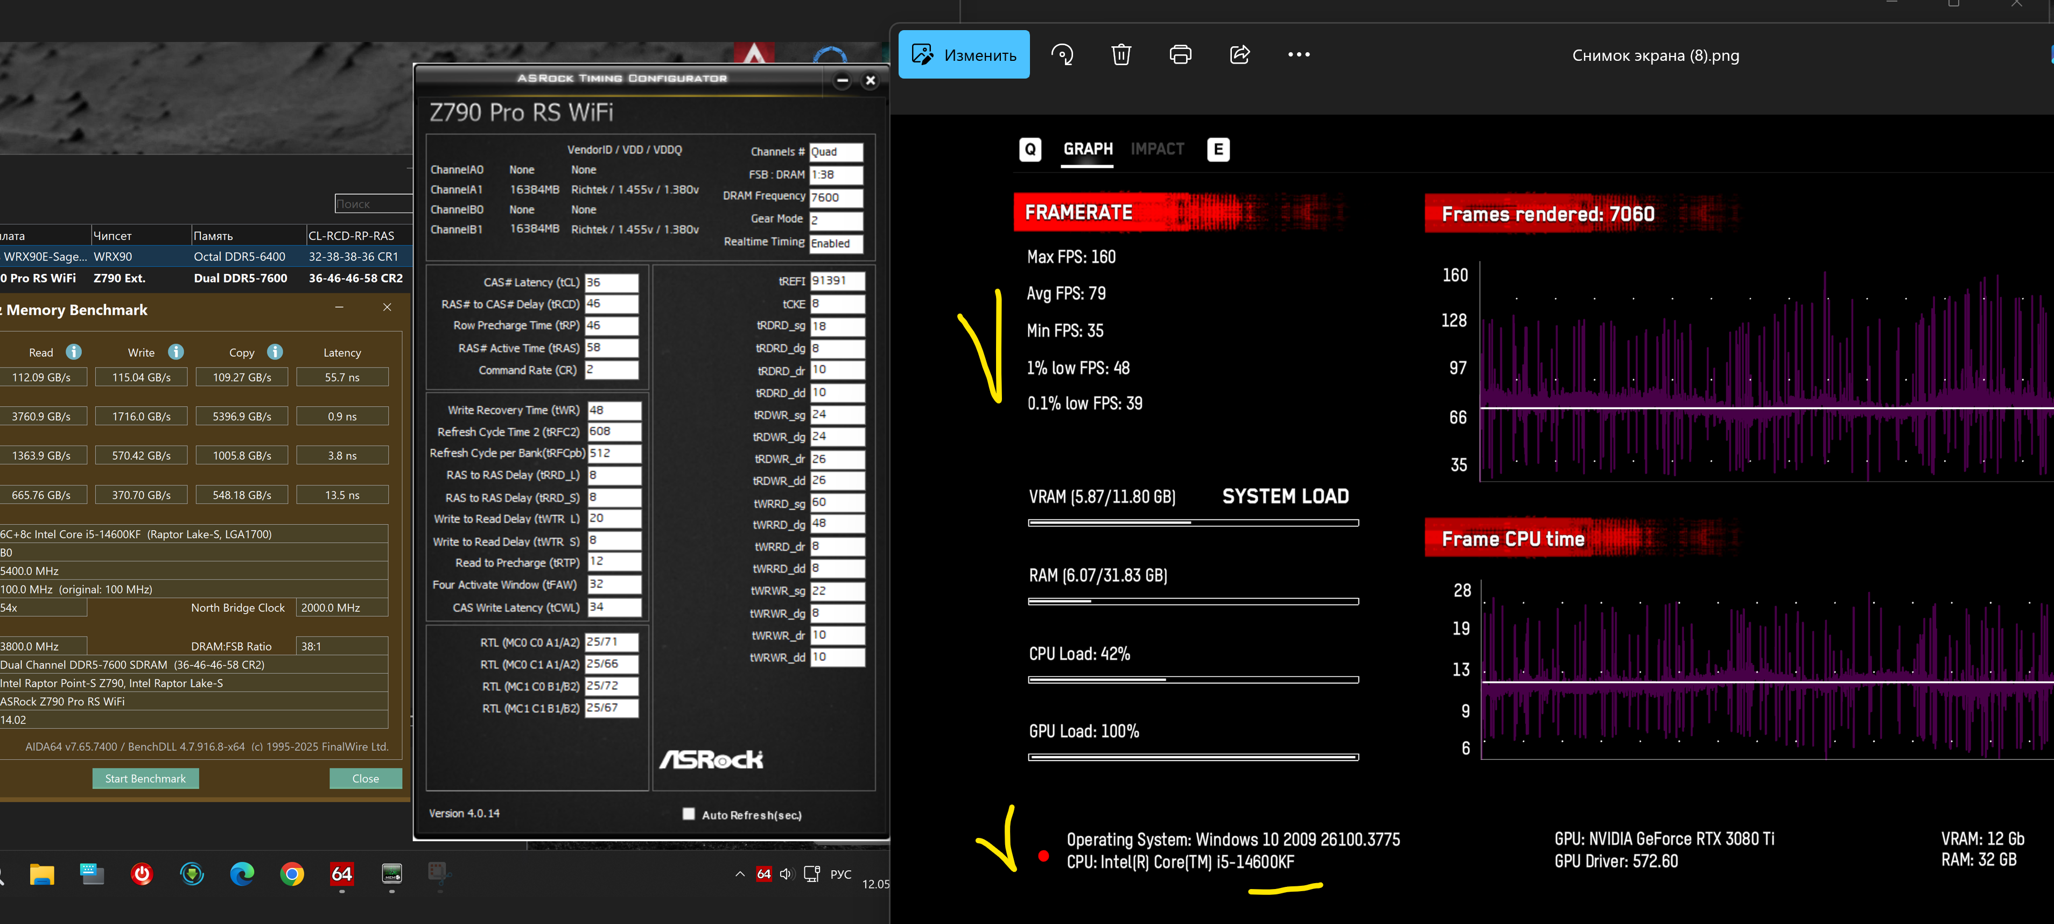Click the Edit (Изменить) image button
2054x924 pixels.
[963, 55]
